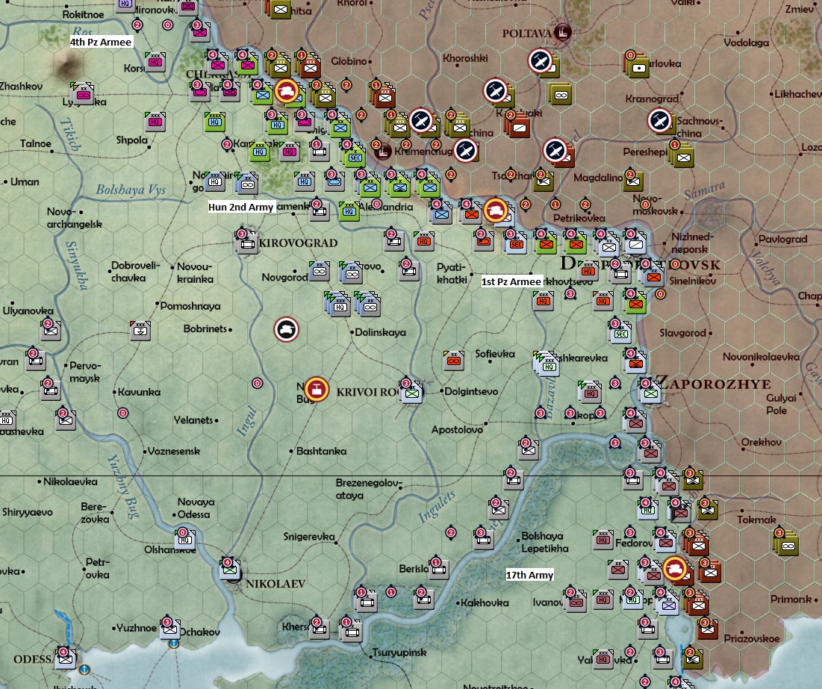822x689 pixels.
Task: Click the Kremenchug factory icon
Action: [383, 151]
